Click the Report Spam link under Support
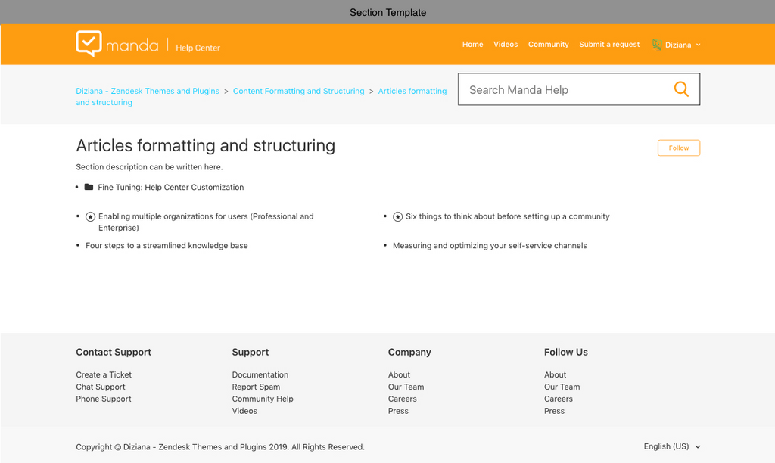The width and height of the screenshot is (775, 463). (x=257, y=387)
